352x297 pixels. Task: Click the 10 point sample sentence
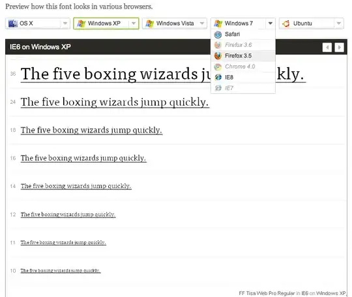click(x=61, y=271)
